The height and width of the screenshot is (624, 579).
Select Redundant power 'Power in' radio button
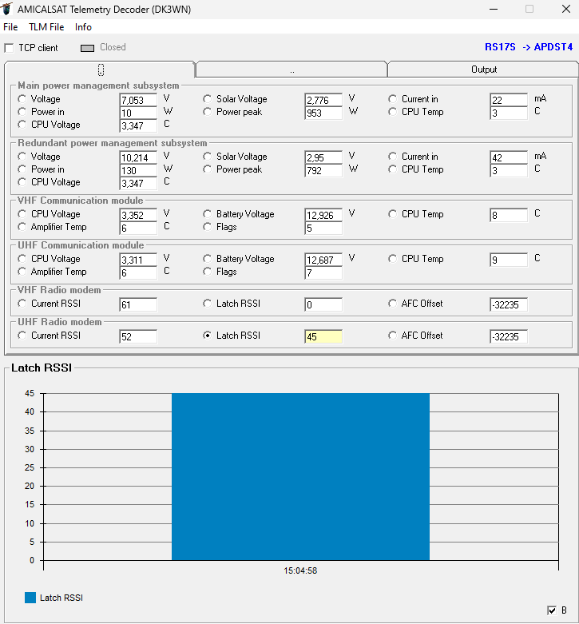point(22,169)
